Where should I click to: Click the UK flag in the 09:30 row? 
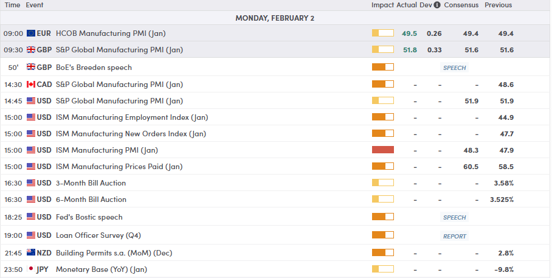pos(31,50)
